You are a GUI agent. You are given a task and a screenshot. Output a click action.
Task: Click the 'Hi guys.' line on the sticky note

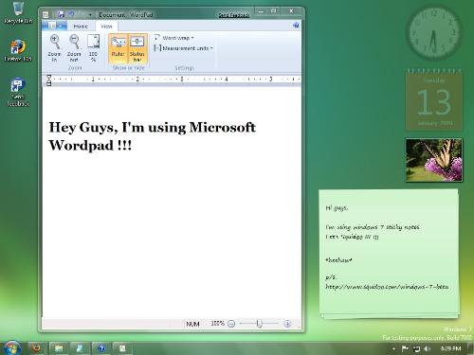point(337,208)
